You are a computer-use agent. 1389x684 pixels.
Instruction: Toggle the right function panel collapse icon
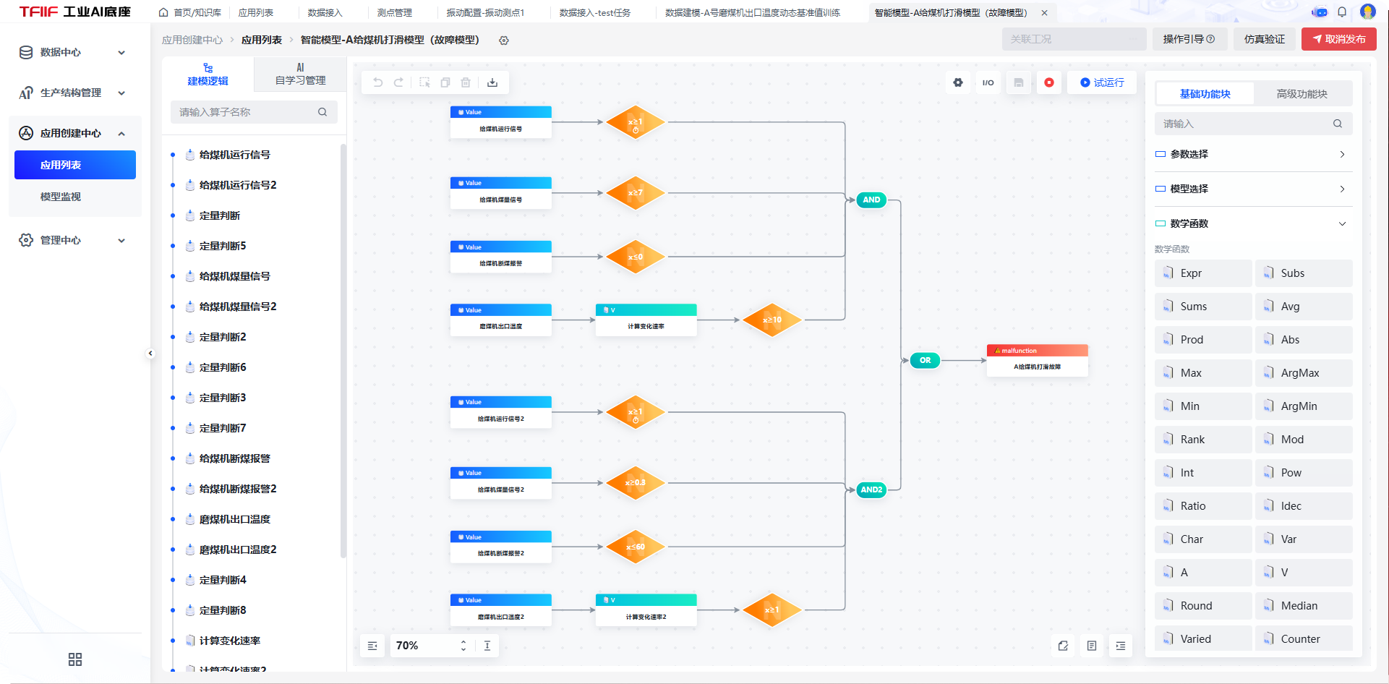tap(1121, 646)
